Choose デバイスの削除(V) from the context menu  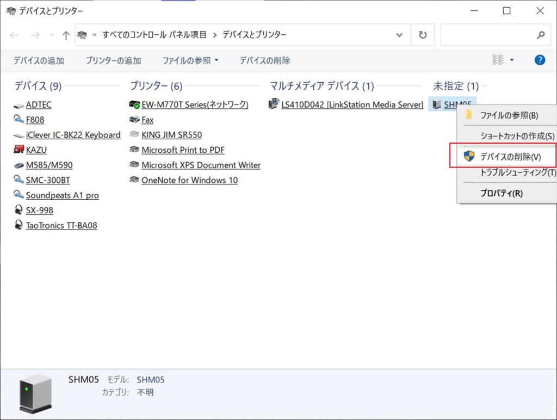510,157
